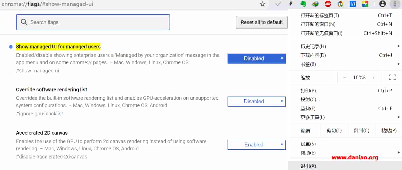
Task: Choose 打印(P)... from the menu
Action: pyautogui.click(x=345, y=91)
